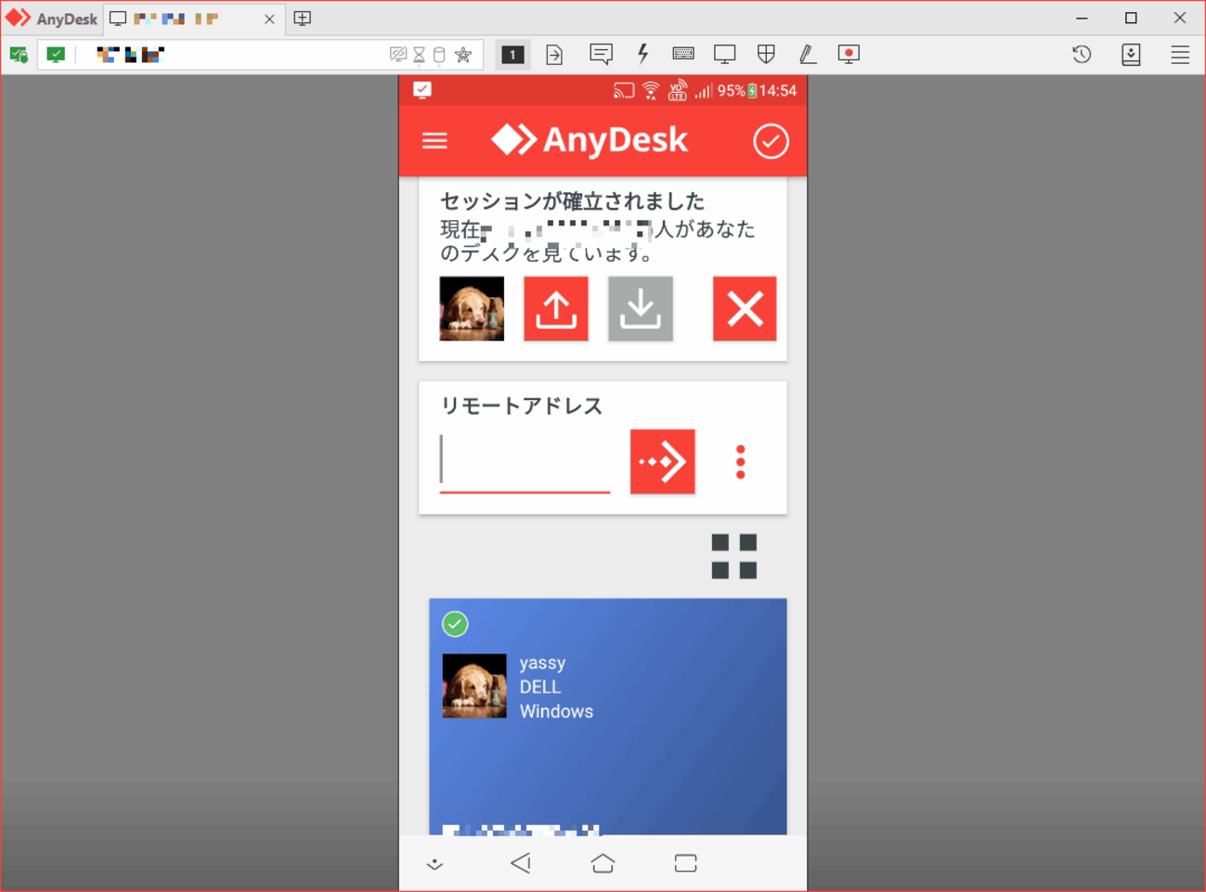
Task: Open the permissions shield icon
Action: pyautogui.click(x=766, y=54)
